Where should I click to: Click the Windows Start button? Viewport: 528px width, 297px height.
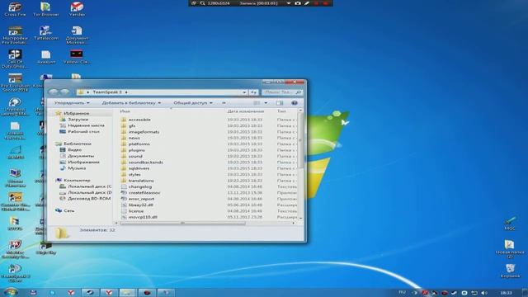point(10,292)
